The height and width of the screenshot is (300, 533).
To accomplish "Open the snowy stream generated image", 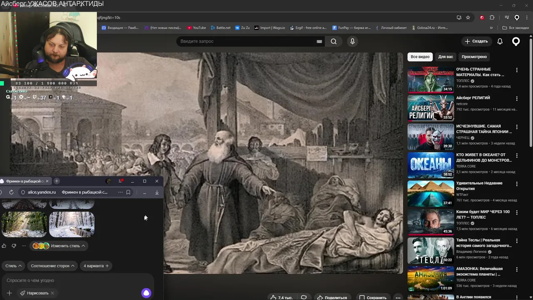I will [x=72, y=224].
